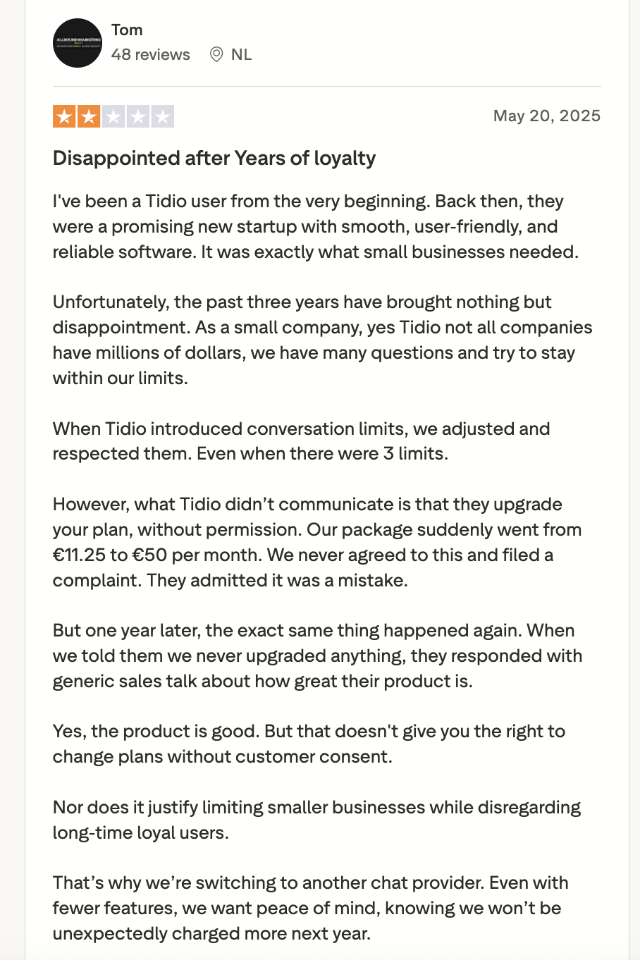
Task: Click the fifth grey rating star
Action: coord(163,116)
